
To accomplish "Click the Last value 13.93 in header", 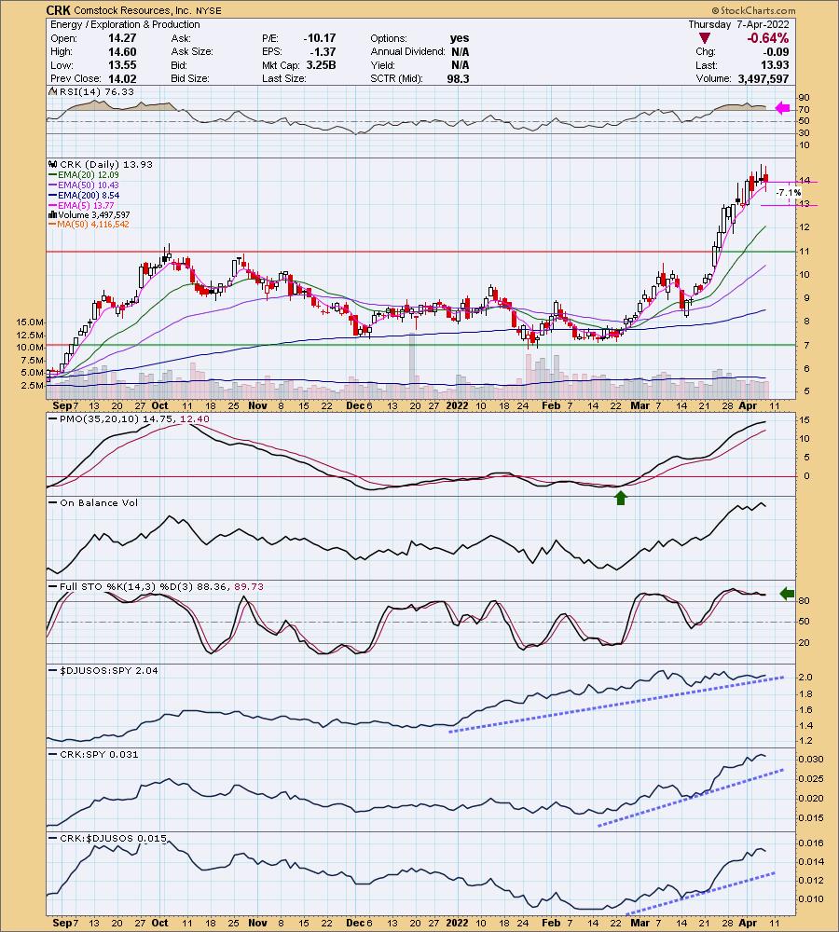I will coord(775,65).
